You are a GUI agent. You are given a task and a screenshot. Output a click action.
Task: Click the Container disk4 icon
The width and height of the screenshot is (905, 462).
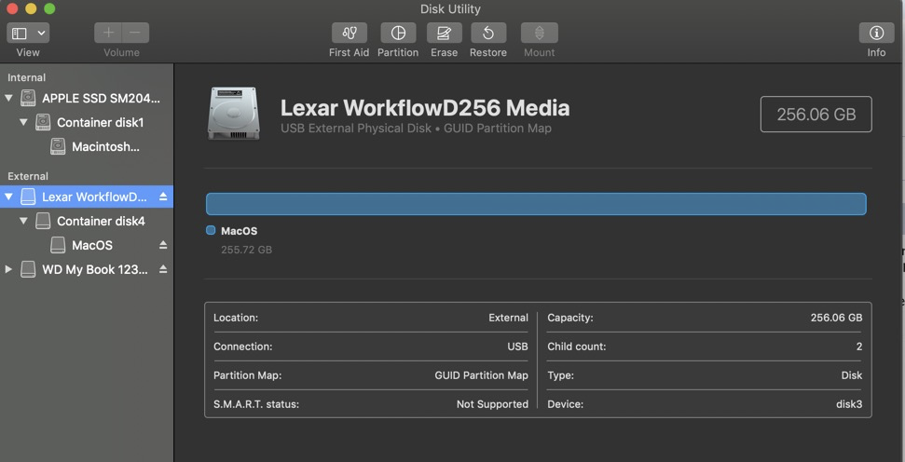pyautogui.click(x=43, y=221)
